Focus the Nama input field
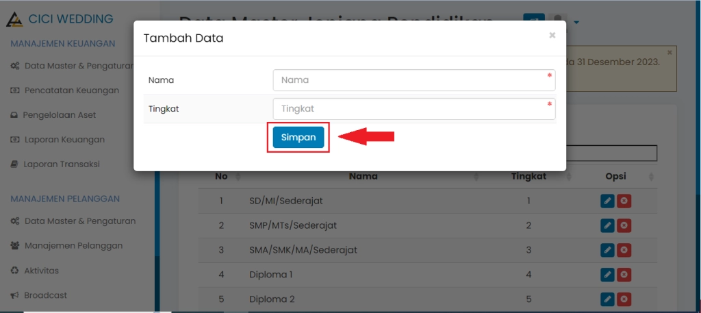Screen dimensions: 701x313 click(413, 80)
